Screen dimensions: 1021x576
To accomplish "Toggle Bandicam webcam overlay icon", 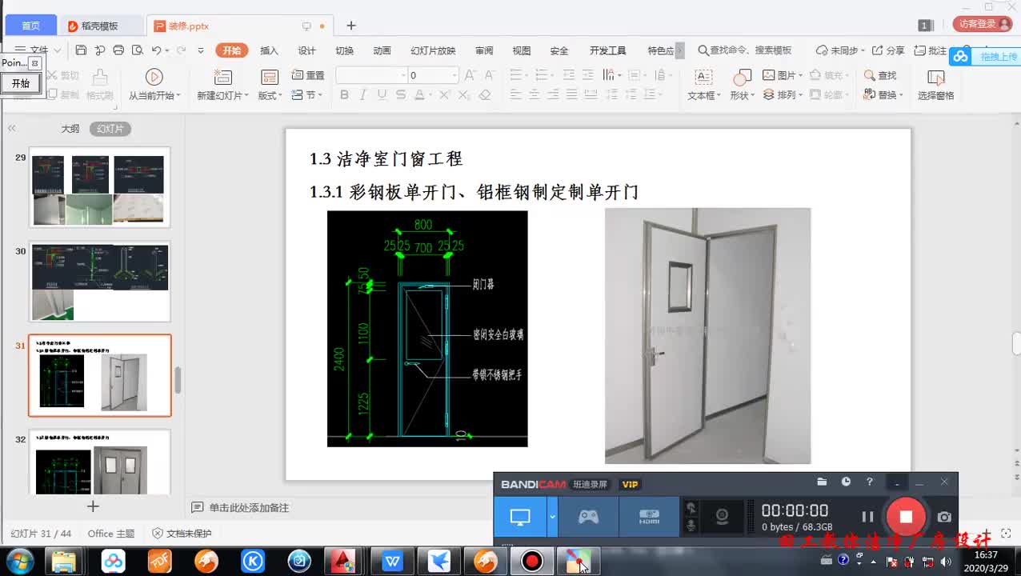I will pyautogui.click(x=722, y=517).
